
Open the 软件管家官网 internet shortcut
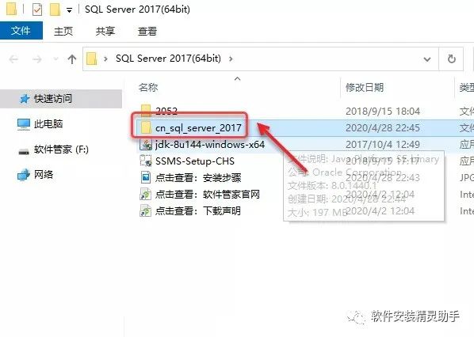click(200, 194)
